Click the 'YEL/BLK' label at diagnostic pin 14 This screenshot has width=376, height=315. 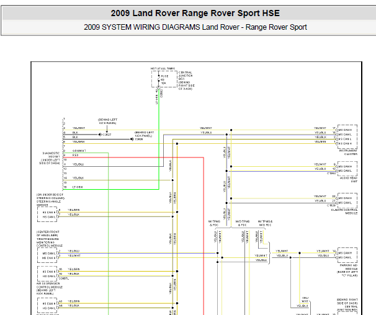point(78,178)
